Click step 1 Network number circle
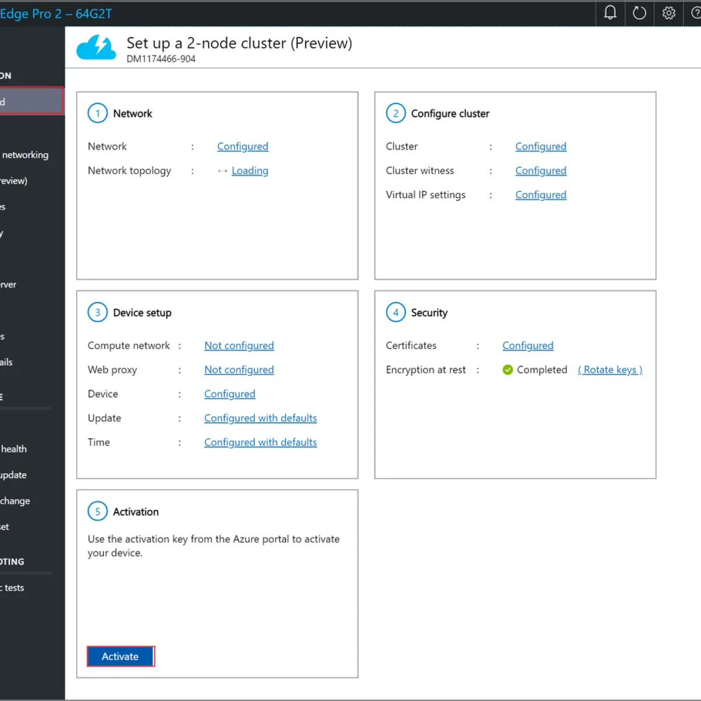701x701 pixels. pyautogui.click(x=98, y=113)
